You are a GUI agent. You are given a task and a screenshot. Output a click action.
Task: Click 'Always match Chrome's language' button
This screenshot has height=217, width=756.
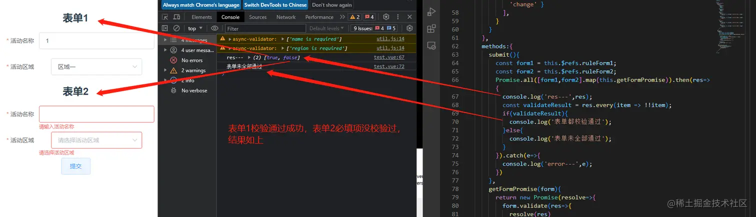201,5
